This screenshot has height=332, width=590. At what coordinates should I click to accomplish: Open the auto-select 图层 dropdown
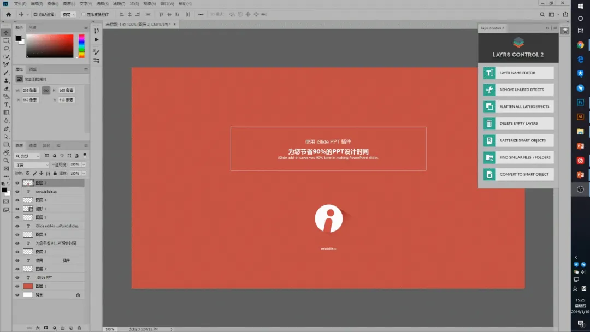pos(68,14)
